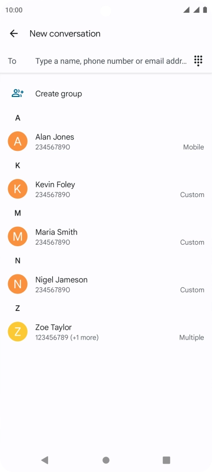This screenshot has height=472, width=212.
Task: Tap the back arrow in New conversation header
Action: pyautogui.click(x=14, y=33)
